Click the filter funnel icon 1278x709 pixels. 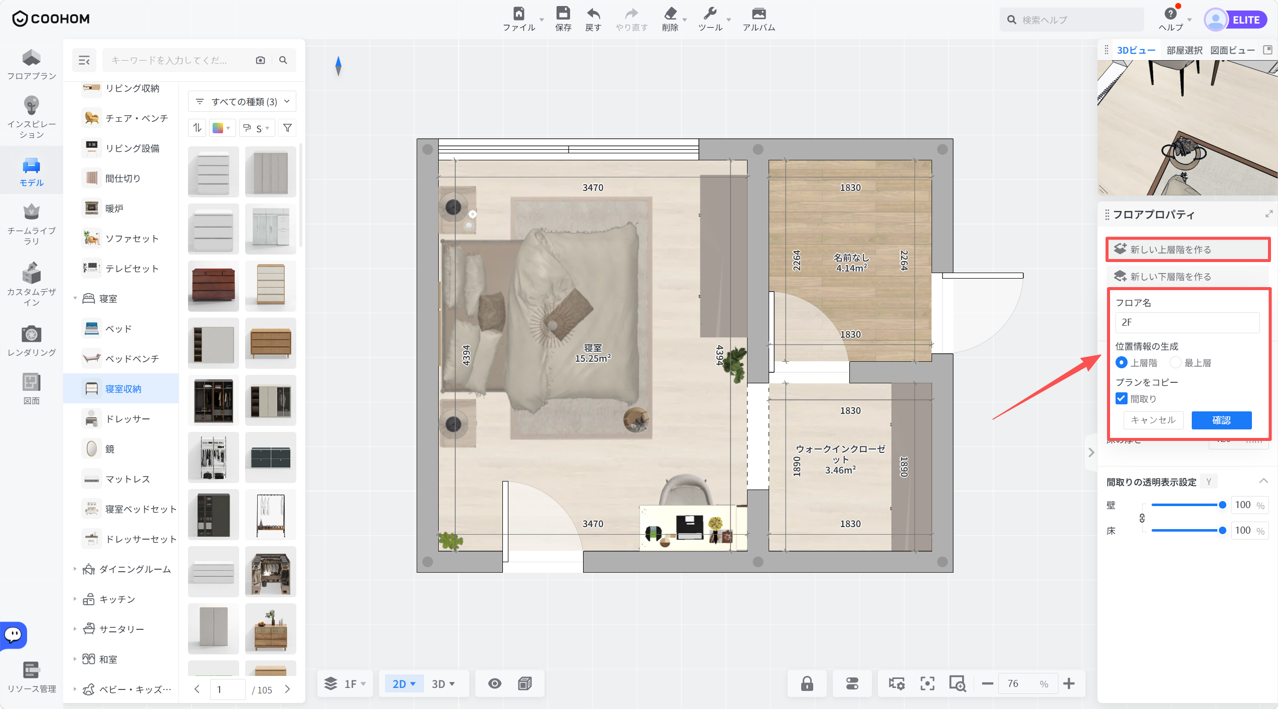click(287, 128)
